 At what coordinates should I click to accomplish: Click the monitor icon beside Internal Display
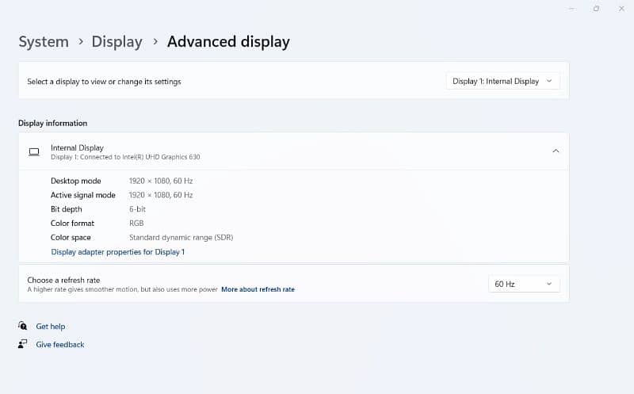tap(33, 151)
